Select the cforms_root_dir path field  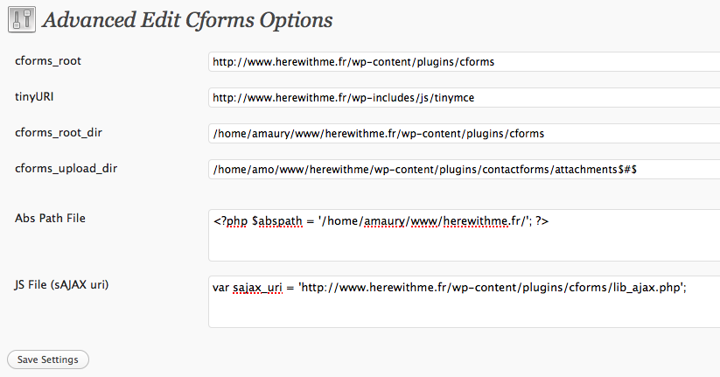tap(464, 133)
